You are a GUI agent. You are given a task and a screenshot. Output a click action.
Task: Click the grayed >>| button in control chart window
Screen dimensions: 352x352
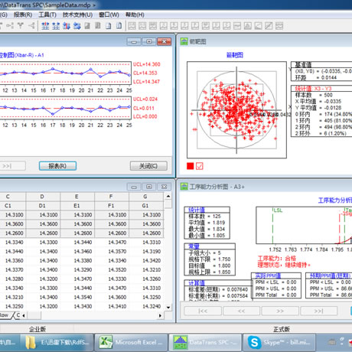tap(10, 166)
